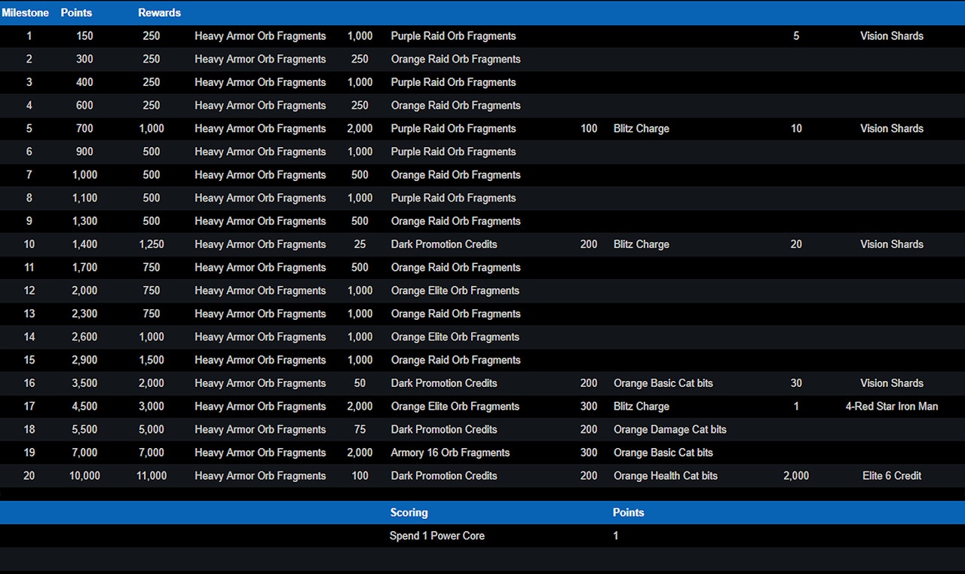Click Orange Basic Cat bits in milestone 19
This screenshot has width=965, height=574.
(663, 453)
